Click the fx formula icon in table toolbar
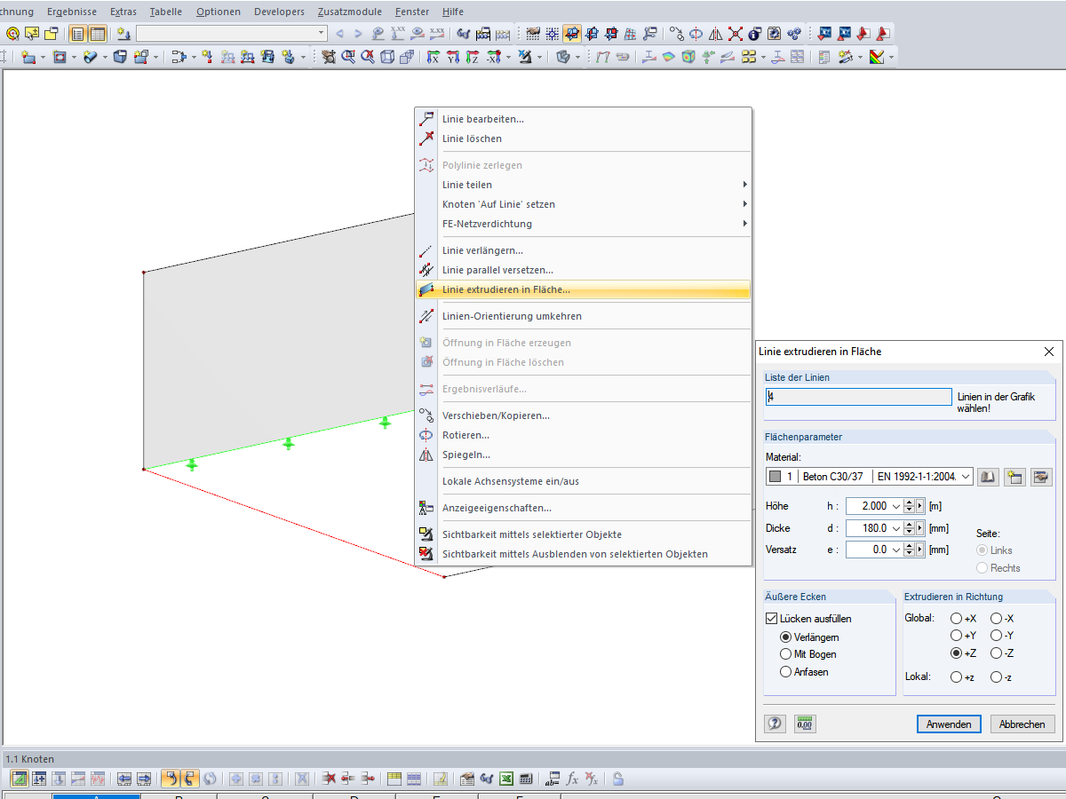This screenshot has width=1066, height=799. [x=572, y=779]
